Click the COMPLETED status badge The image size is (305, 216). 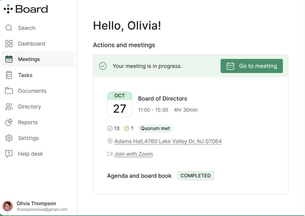click(x=195, y=176)
